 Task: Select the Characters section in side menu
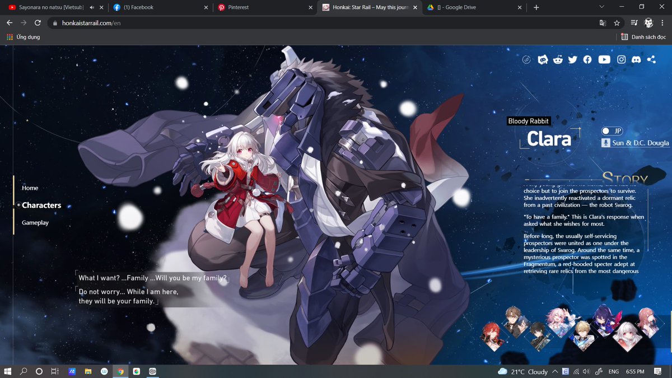pos(41,205)
